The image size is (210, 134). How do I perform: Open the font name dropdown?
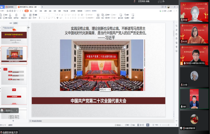44,15
